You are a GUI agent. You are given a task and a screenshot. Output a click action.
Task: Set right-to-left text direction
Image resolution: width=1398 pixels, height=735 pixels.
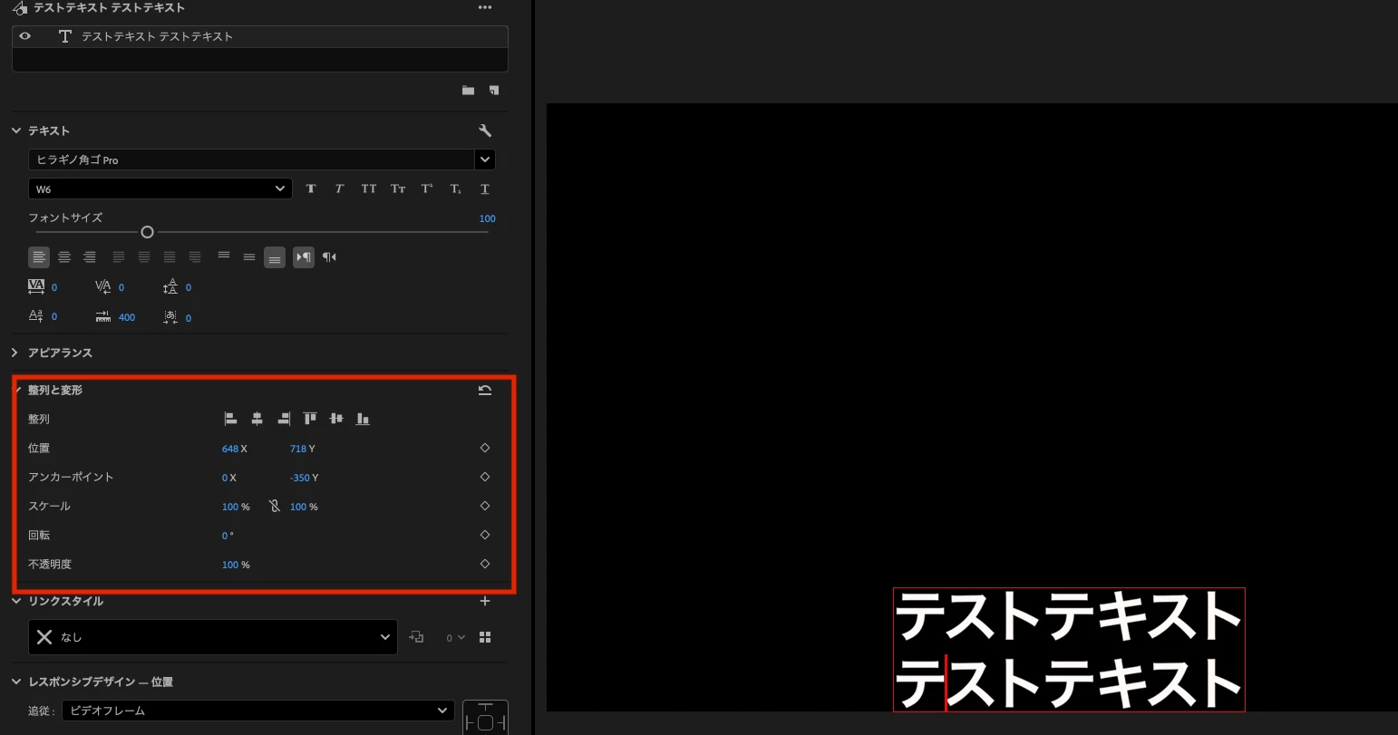pos(329,257)
